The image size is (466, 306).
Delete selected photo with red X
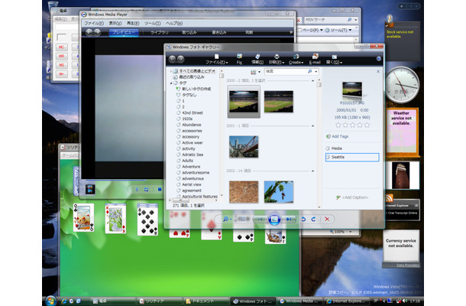click(327, 219)
